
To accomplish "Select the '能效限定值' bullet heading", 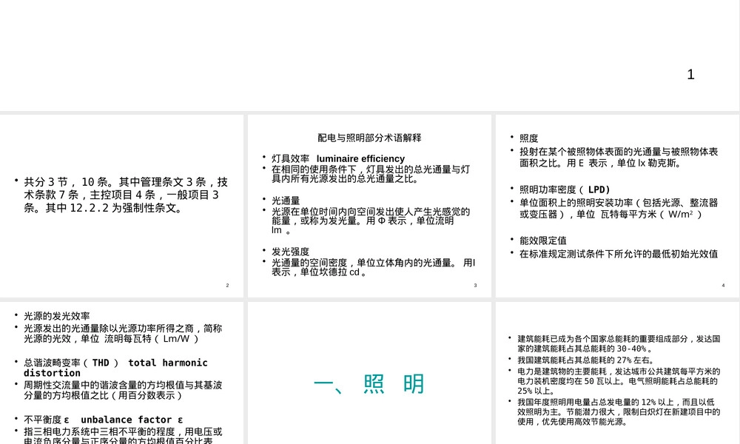I will pyautogui.click(x=542, y=240).
